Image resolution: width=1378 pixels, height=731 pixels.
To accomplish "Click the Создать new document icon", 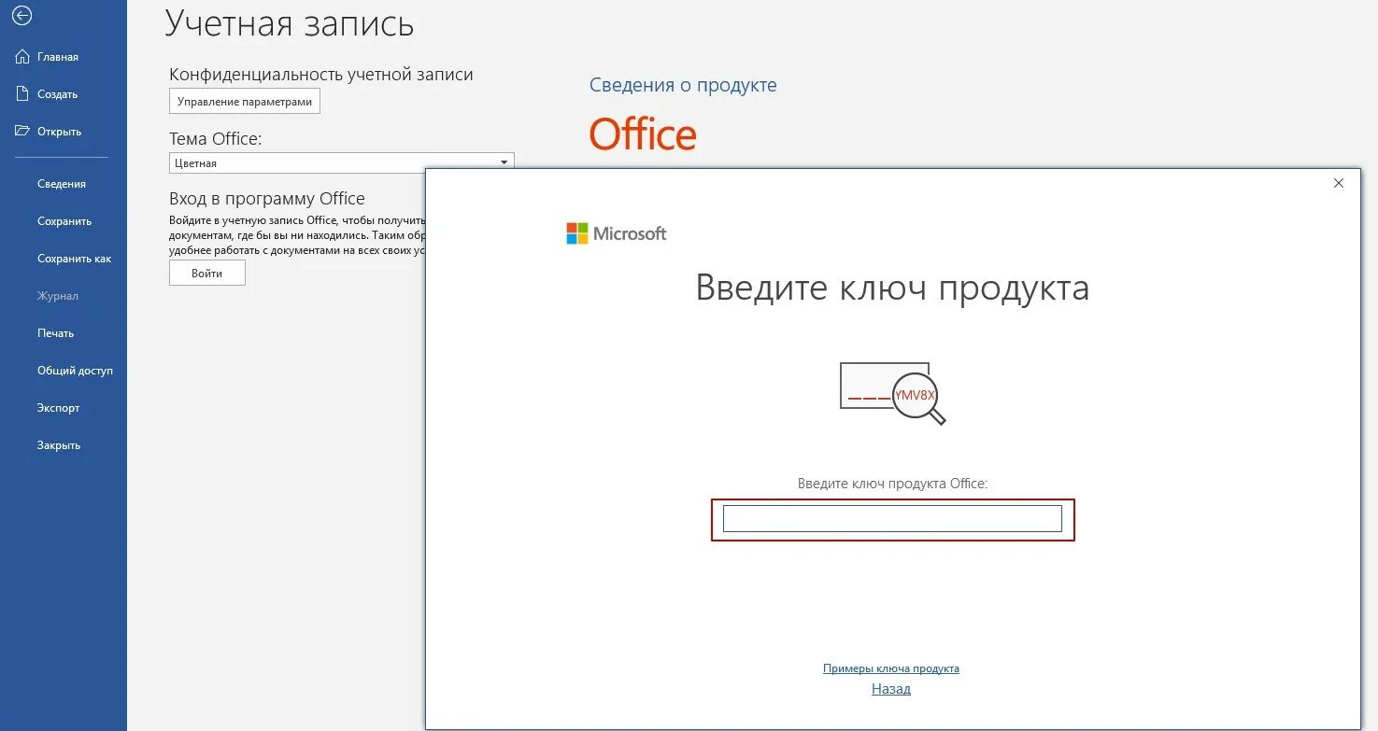I will 22,94.
